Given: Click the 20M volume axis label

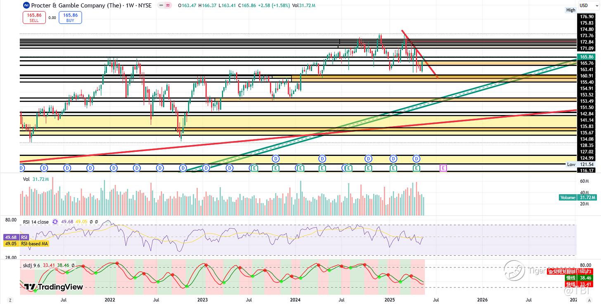Looking at the screenshot, I should [584, 204].
